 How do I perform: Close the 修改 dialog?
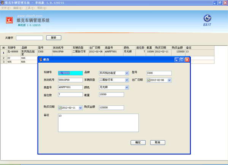(187, 60)
